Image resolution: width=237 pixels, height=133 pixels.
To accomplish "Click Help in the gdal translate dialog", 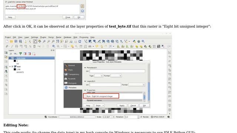I will pos(10,17).
